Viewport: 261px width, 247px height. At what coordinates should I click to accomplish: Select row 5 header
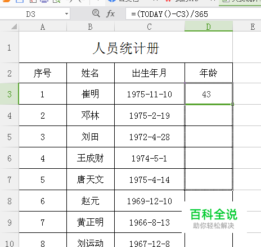tap(9, 137)
